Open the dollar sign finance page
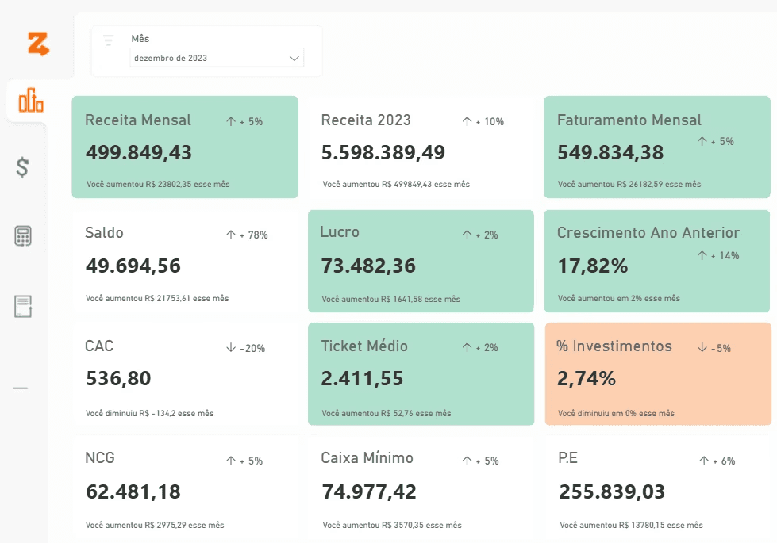The image size is (777, 543). [x=22, y=167]
